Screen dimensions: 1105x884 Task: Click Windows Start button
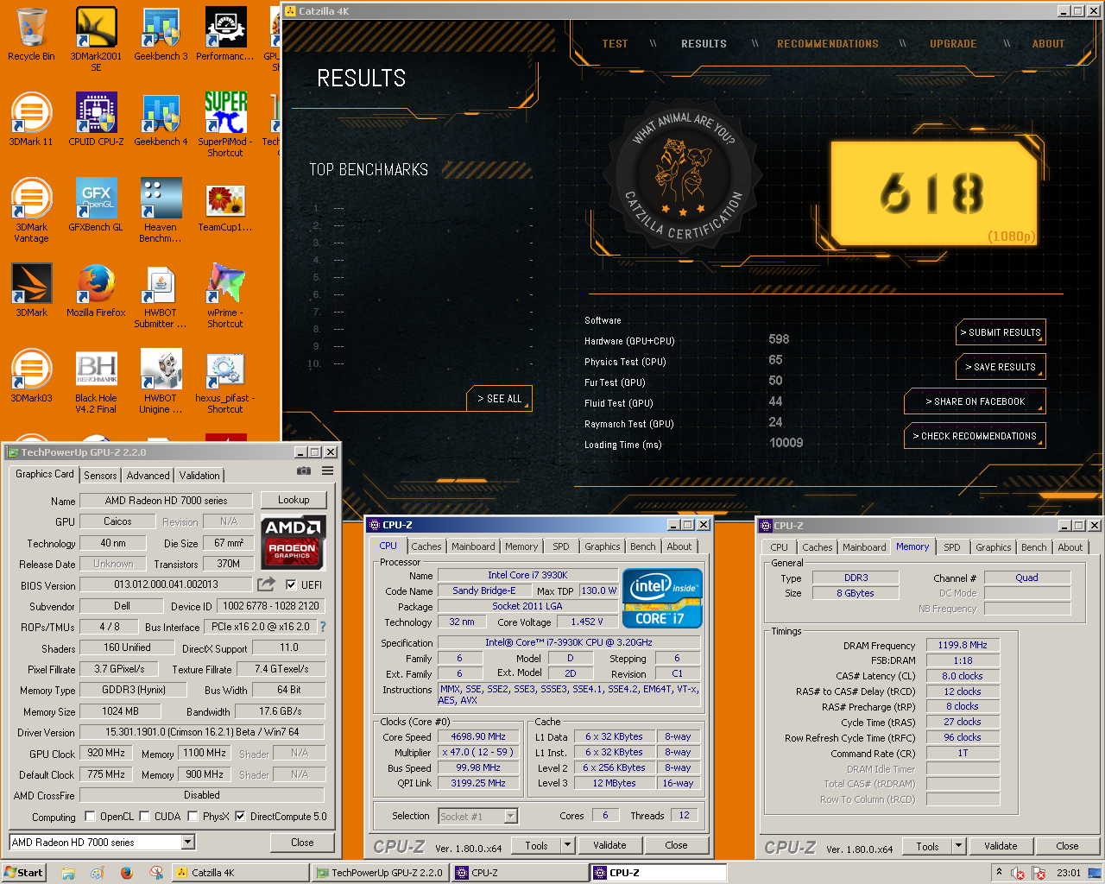(x=23, y=873)
